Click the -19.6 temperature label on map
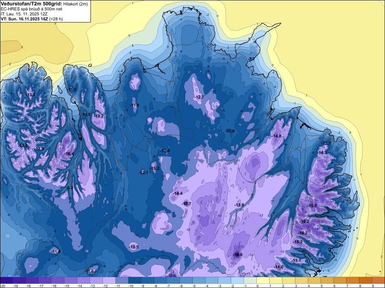Screen dimensions: 385x288 coord(238,255)
